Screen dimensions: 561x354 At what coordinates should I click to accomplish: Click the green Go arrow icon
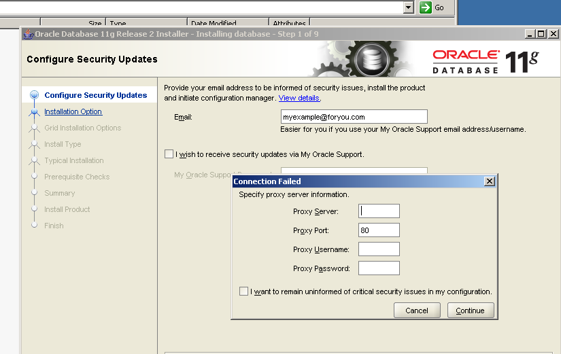coord(426,7)
